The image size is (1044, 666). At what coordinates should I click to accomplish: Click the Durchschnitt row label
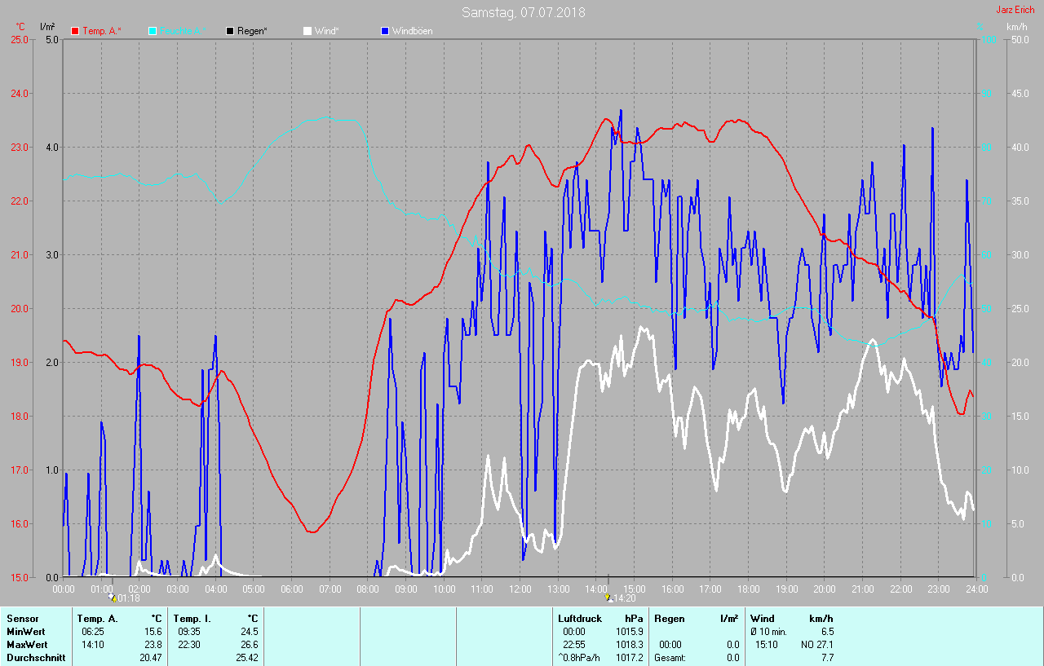[35, 658]
